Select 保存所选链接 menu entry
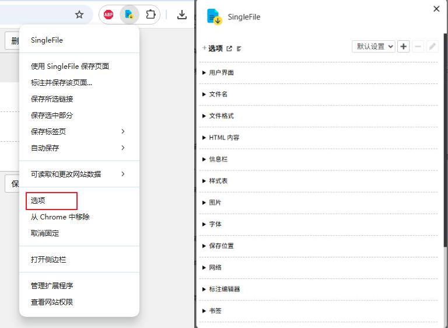Viewport: 448px width, 328px height. 79,99
